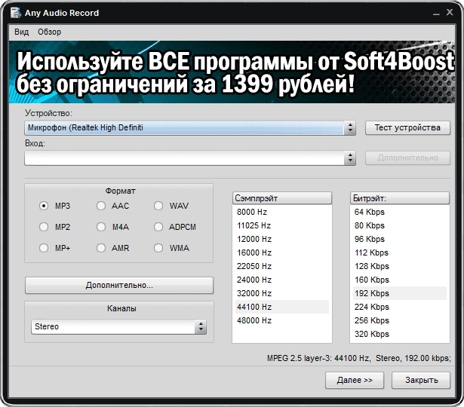Select the WAV format radio button
This screenshot has height=407, width=464.
click(158, 206)
